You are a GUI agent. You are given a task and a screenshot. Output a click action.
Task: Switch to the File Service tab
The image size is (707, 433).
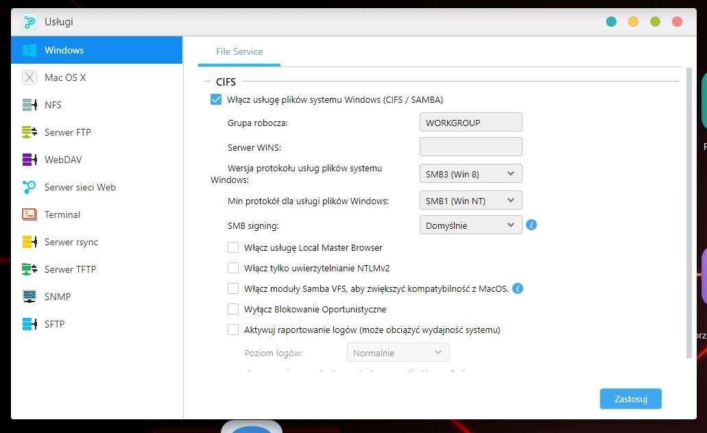point(239,51)
